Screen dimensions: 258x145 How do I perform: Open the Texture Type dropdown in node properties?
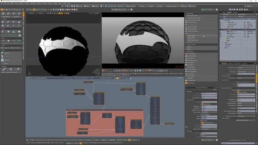[209, 112]
